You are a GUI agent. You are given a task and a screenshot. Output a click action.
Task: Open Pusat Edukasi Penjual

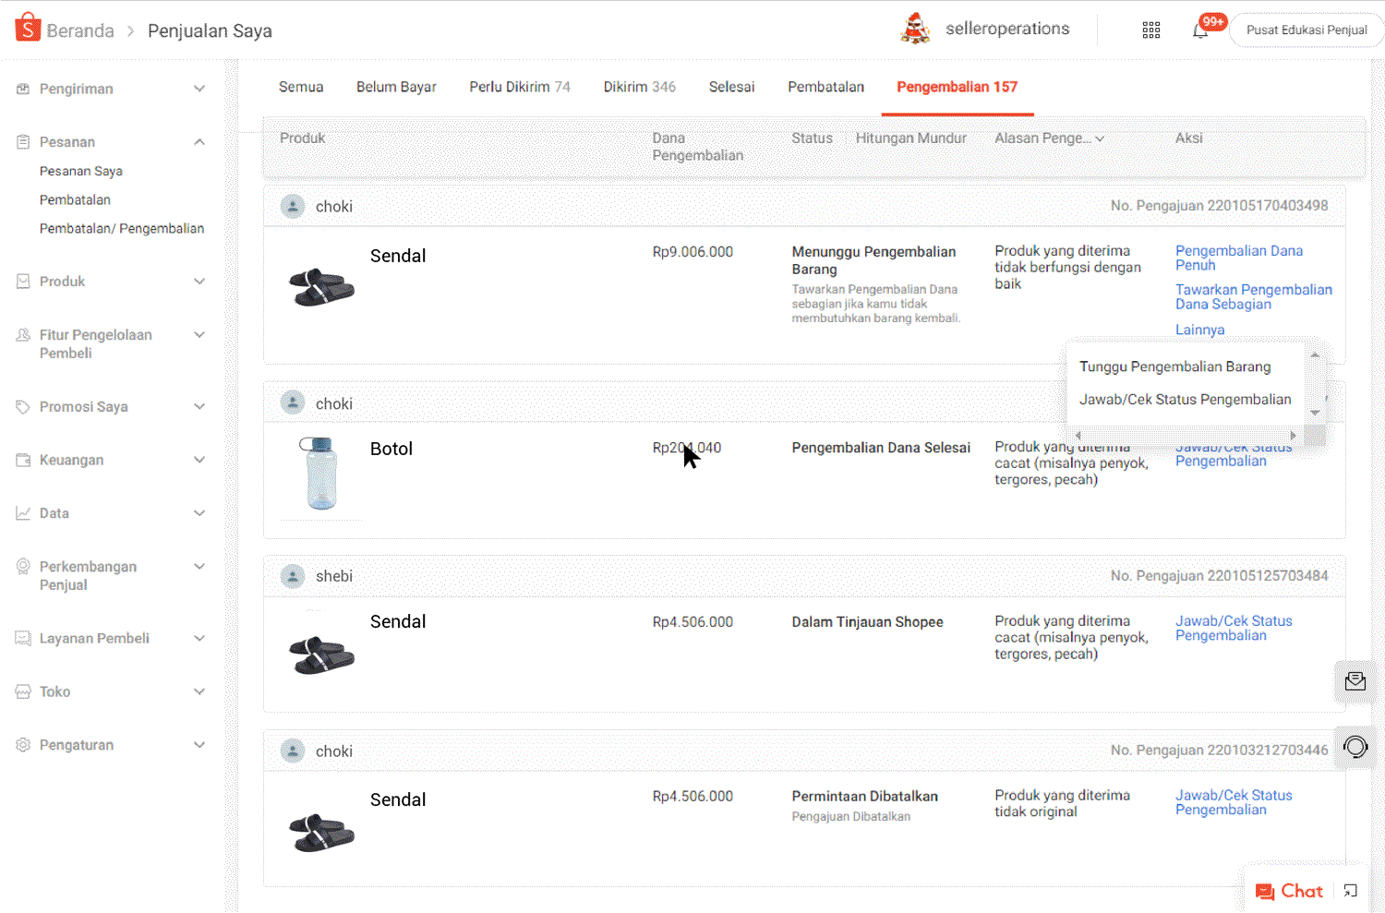tap(1307, 30)
